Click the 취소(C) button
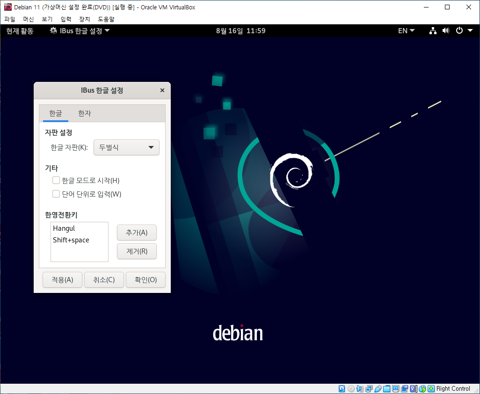The width and height of the screenshot is (480, 394). click(104, 280)
